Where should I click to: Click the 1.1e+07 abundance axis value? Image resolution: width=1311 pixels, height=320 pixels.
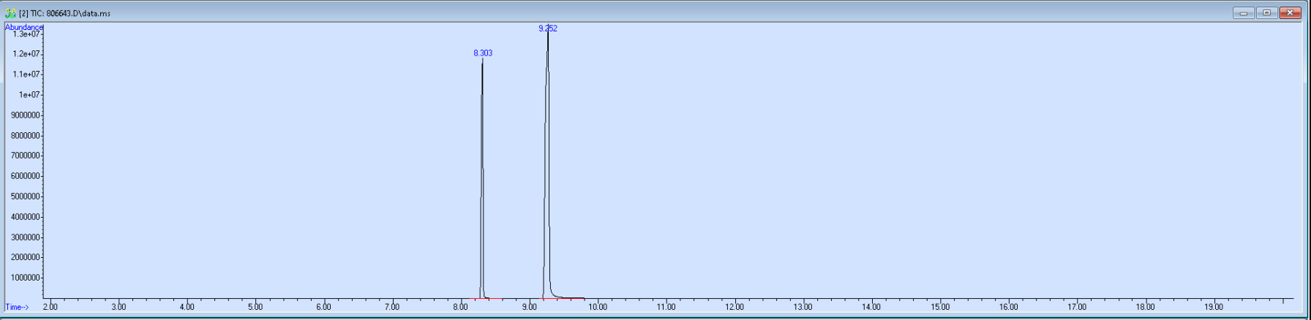pyautogui.click(x=27, y=75)
